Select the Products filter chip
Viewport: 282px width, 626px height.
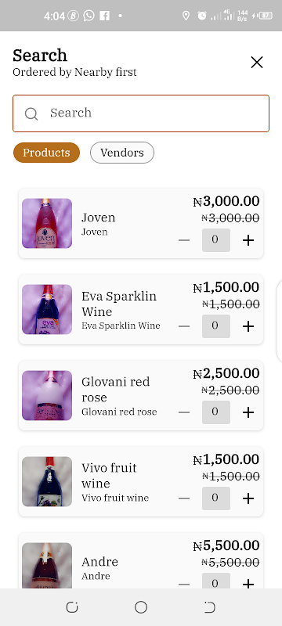[x=46, y=153]
